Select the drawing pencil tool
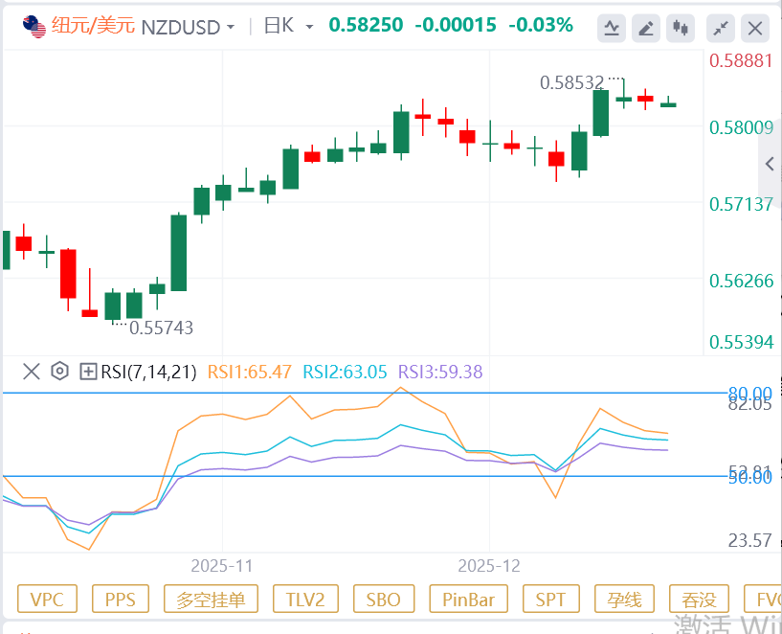The height and width of the screenshot is (634, 782). [646, 29]
